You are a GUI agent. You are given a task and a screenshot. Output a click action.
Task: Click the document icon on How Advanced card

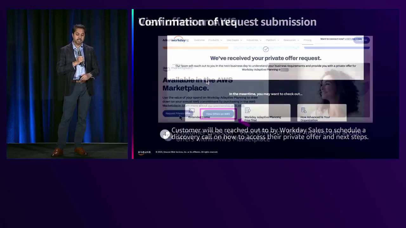pyautogui.click(x=304, y=110)
